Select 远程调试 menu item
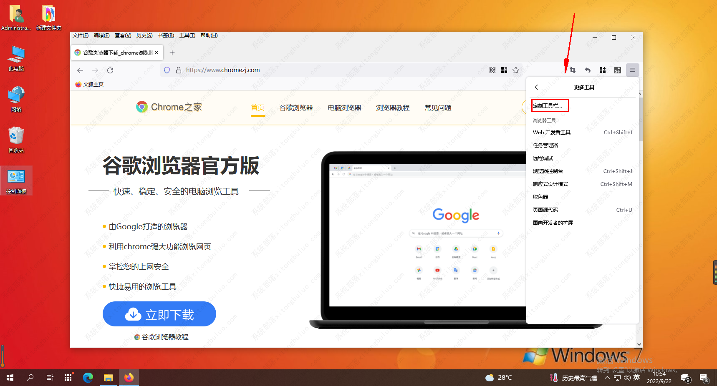 coord(583,158)
